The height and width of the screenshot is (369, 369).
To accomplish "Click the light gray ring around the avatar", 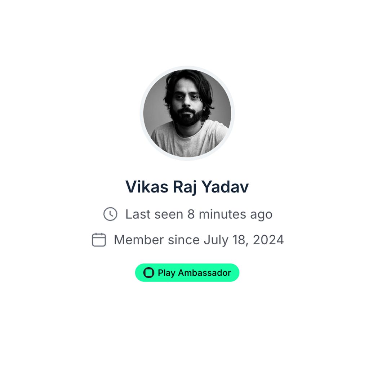I will (x=187, y=67).
